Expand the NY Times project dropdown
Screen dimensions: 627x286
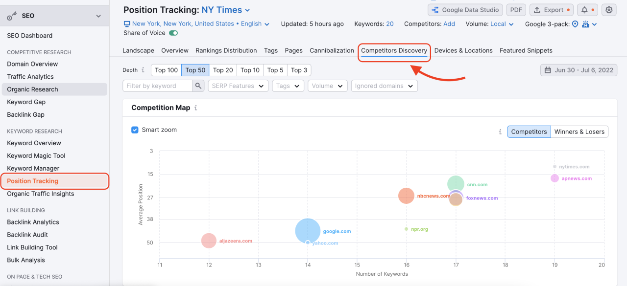click(226, 10)
